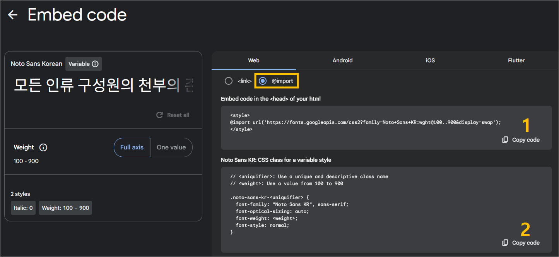Choose Full axis weight option

click(132, 147)
